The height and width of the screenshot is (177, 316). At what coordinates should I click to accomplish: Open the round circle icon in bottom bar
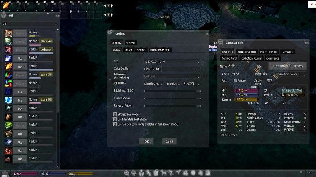pyautogui.click(x=193, y=173)
